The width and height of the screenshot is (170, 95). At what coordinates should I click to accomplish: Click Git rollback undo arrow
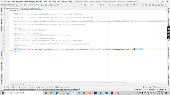pyautogui.click(x=146, y=5)
